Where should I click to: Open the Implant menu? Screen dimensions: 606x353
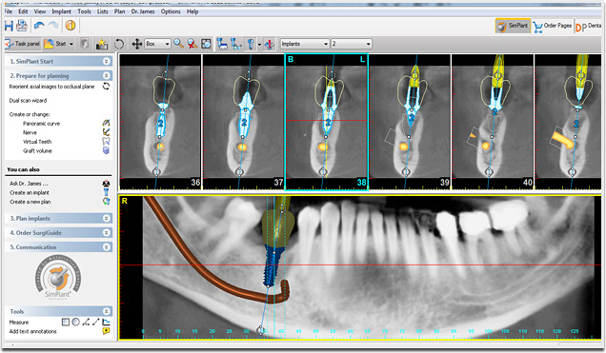tap(61, 11)
